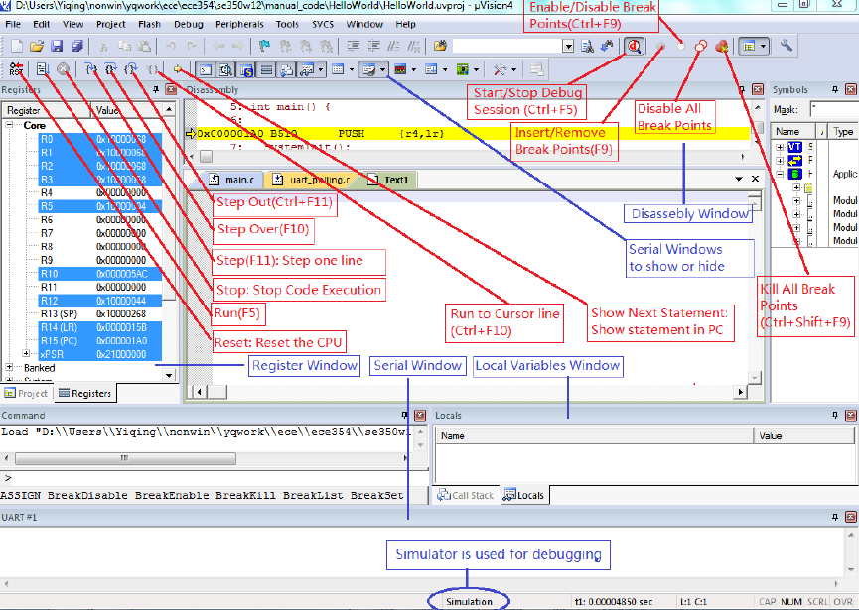Click the Step Over icon
The height and width of the screenshot is (610, 859).
click(x=110, y=69)
